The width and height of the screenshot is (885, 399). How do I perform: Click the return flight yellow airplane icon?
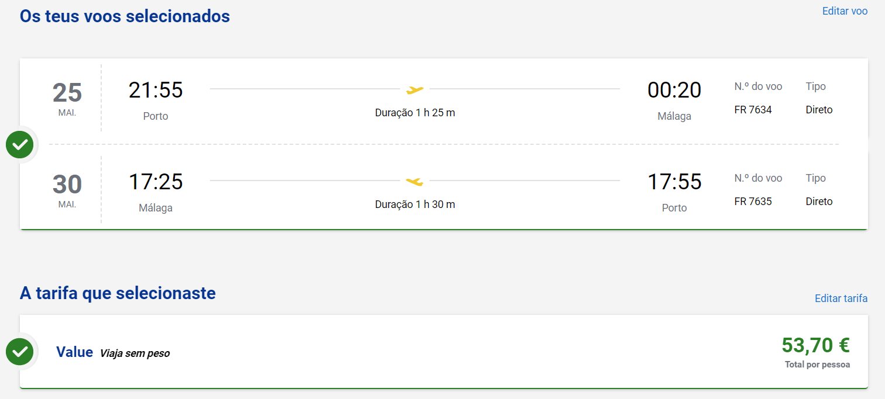415,182
